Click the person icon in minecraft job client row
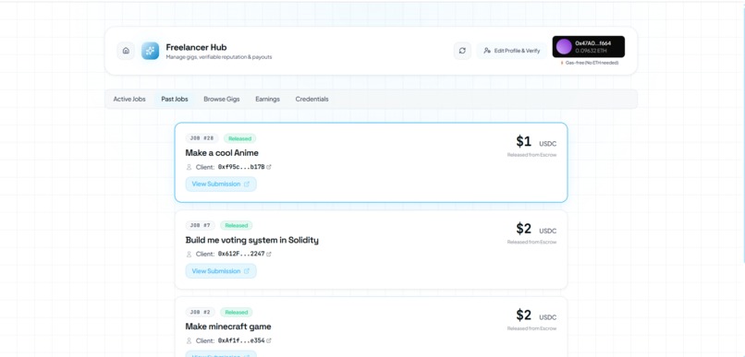 (189, 340)
